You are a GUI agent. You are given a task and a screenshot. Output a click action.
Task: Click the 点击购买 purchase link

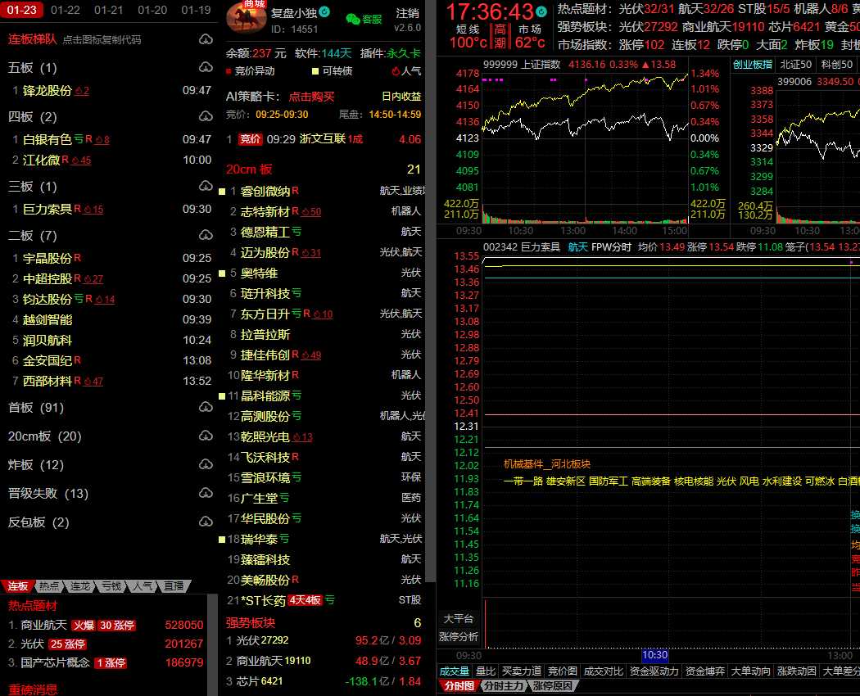311,97
